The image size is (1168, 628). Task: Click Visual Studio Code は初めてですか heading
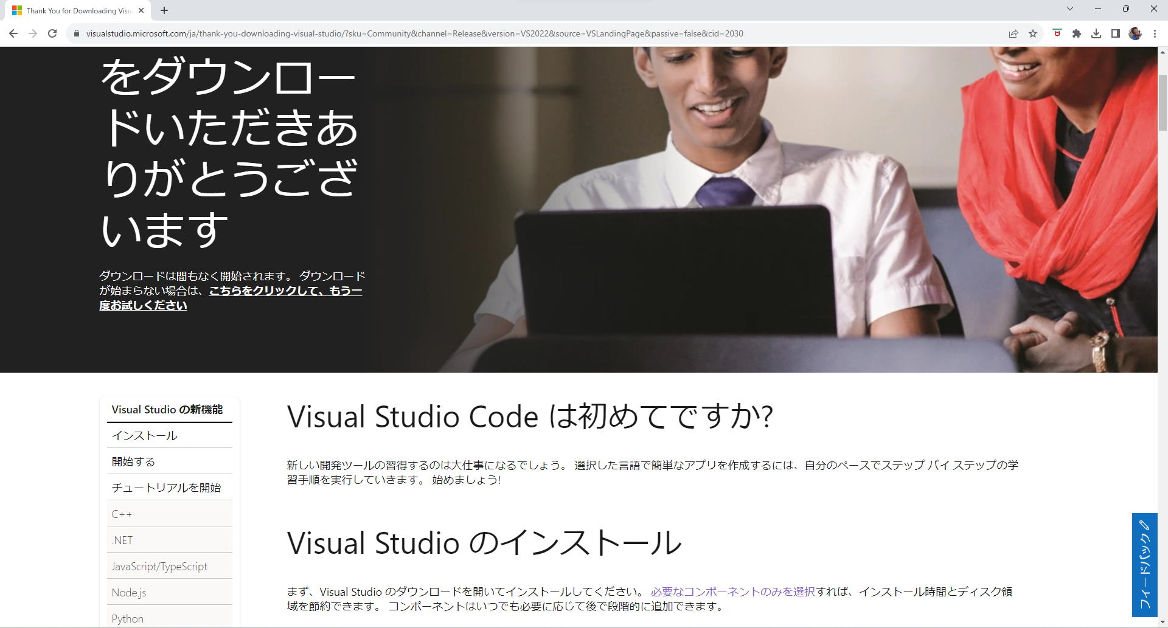pyautogui.click(x=530, y=416)
